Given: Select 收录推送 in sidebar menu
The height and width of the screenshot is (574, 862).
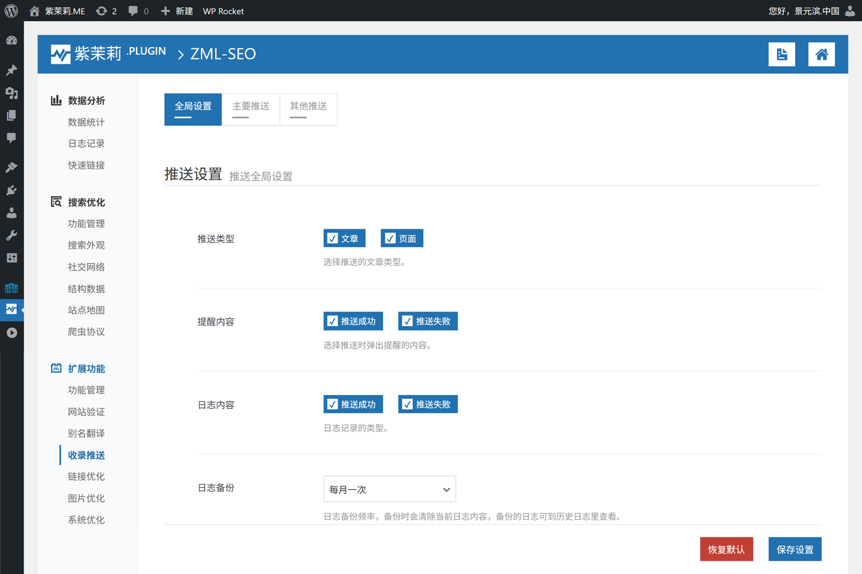Looking at the screenshot, I should [x=86, y=455].
